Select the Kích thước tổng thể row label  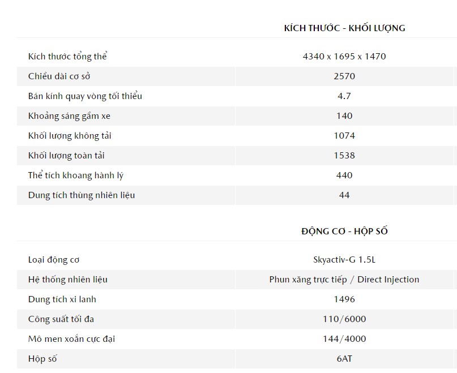point(67,56)
